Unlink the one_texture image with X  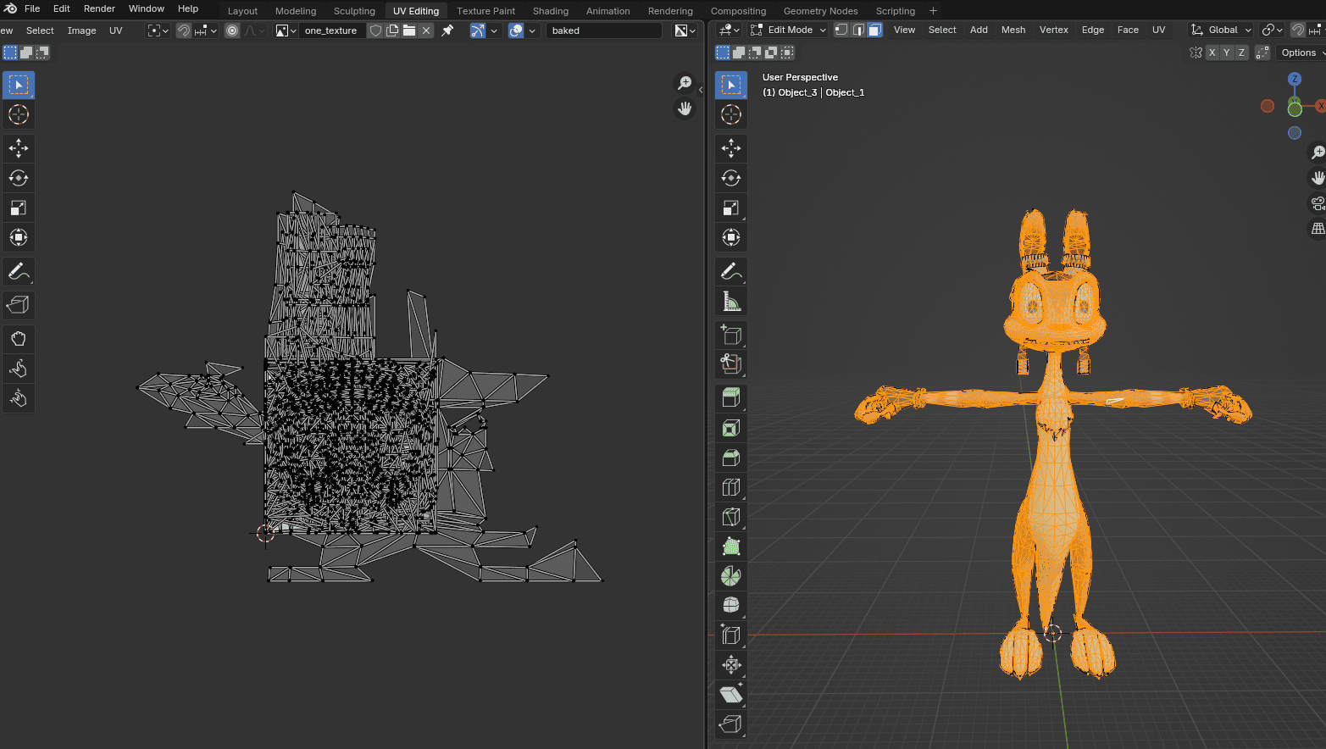[426, 31]
